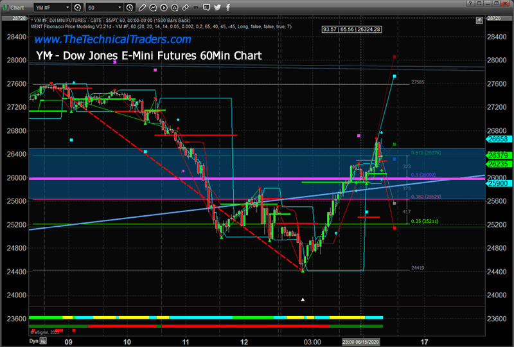Click the YM #F DJI MINI FUTURES header text
This screenshot has width=514, height=347.
coord(111,21)
